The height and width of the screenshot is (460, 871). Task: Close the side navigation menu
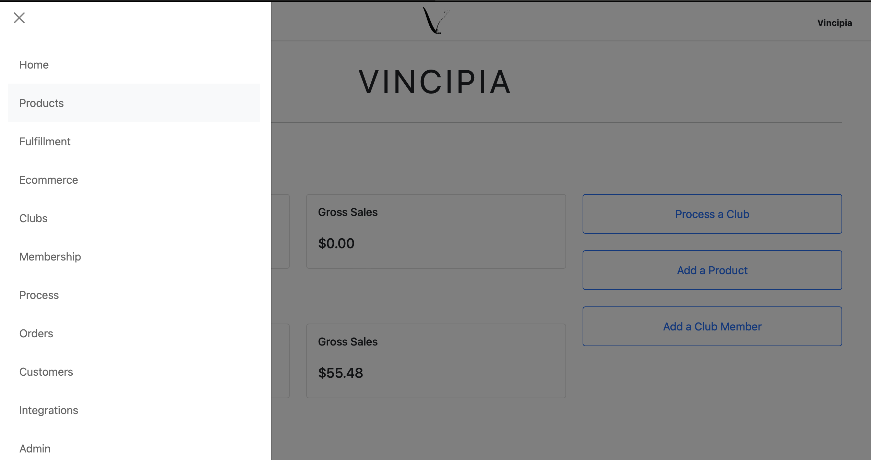pyautogui.click(x=19, y=18)
